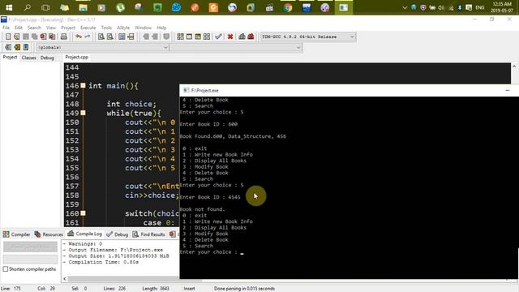Open the Tools menu
The image size is (519, 292).
click(x=106, y=28)
